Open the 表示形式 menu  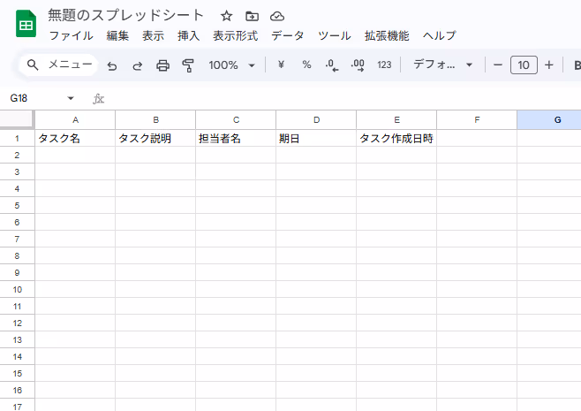[235, 36]
